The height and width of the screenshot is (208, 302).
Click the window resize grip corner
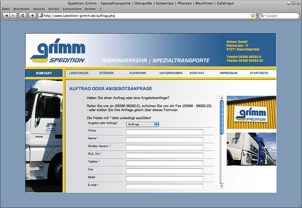pos(300,206)
